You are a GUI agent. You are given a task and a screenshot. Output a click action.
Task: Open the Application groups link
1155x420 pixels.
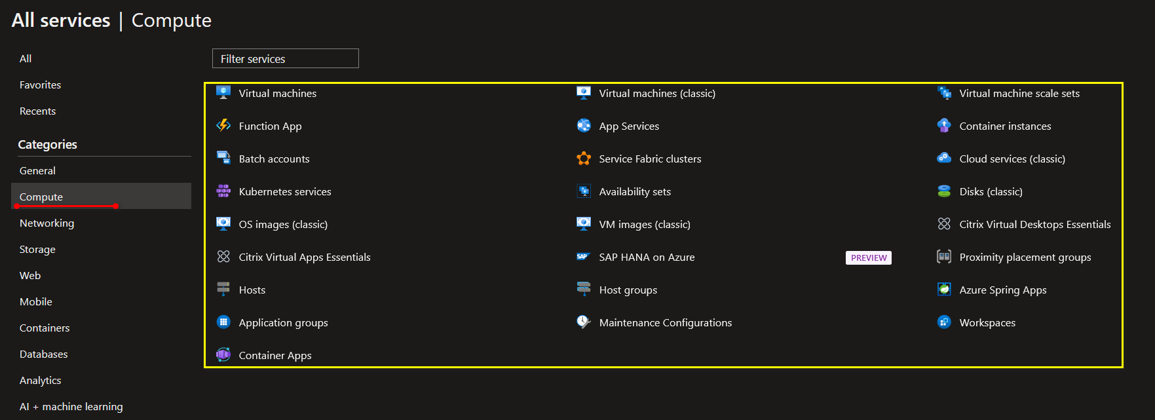[x=283, y=322]
